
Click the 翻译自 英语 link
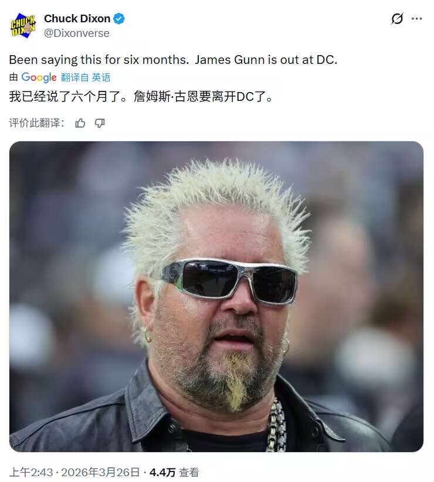(86, 77)
